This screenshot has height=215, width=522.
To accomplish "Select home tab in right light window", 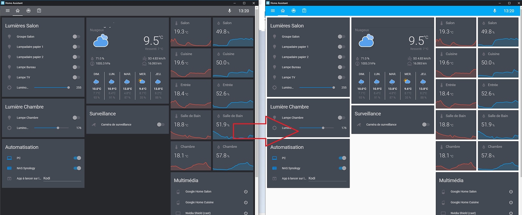I will click(283, 11).
